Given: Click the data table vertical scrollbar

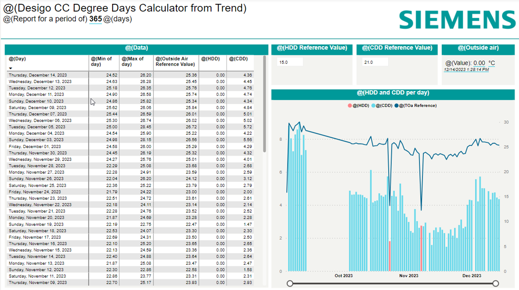Looking at the screenshot, I should point(264,103).
